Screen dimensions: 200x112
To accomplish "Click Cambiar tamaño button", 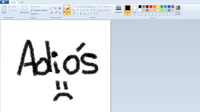I will [x=39, y=10].
